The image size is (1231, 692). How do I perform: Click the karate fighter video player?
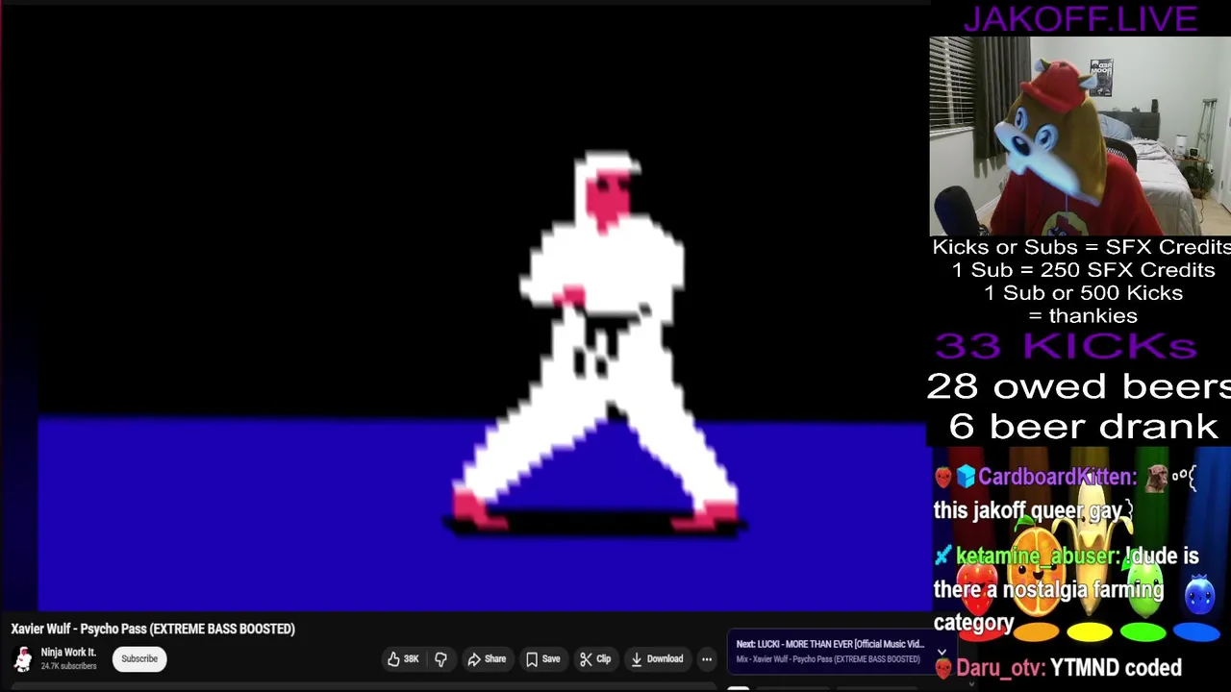click(x=464, y=308)
